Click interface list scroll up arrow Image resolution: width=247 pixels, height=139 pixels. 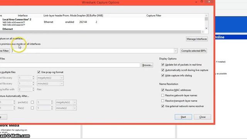[x=206, y=15]
